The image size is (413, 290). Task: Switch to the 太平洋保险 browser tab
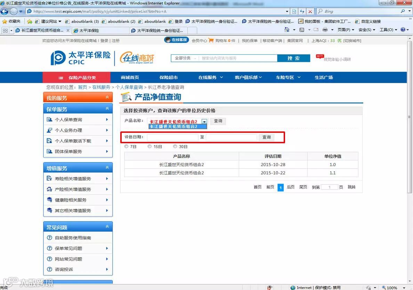pos(100,31)
